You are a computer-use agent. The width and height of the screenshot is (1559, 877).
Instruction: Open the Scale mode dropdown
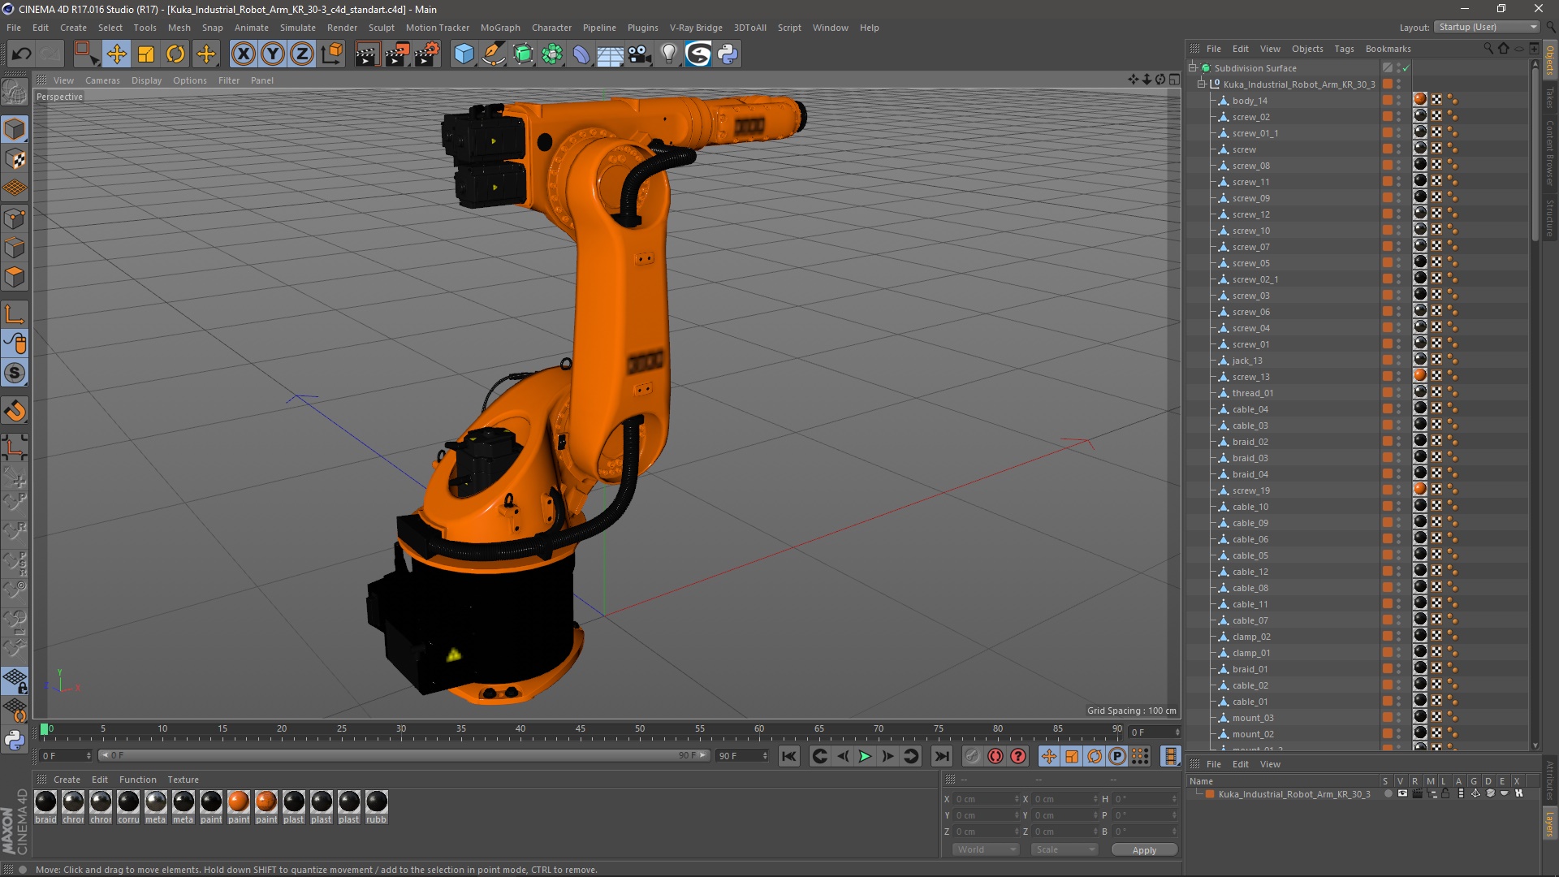pos(1065,849)
